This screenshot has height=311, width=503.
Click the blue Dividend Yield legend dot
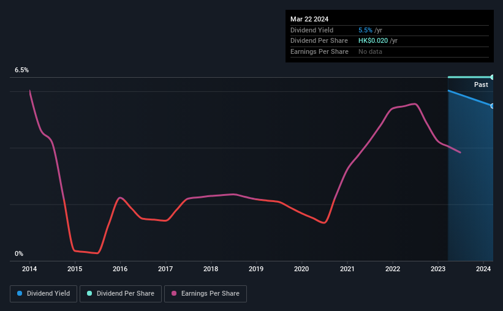pyautogui.click(x=20, y=293)
